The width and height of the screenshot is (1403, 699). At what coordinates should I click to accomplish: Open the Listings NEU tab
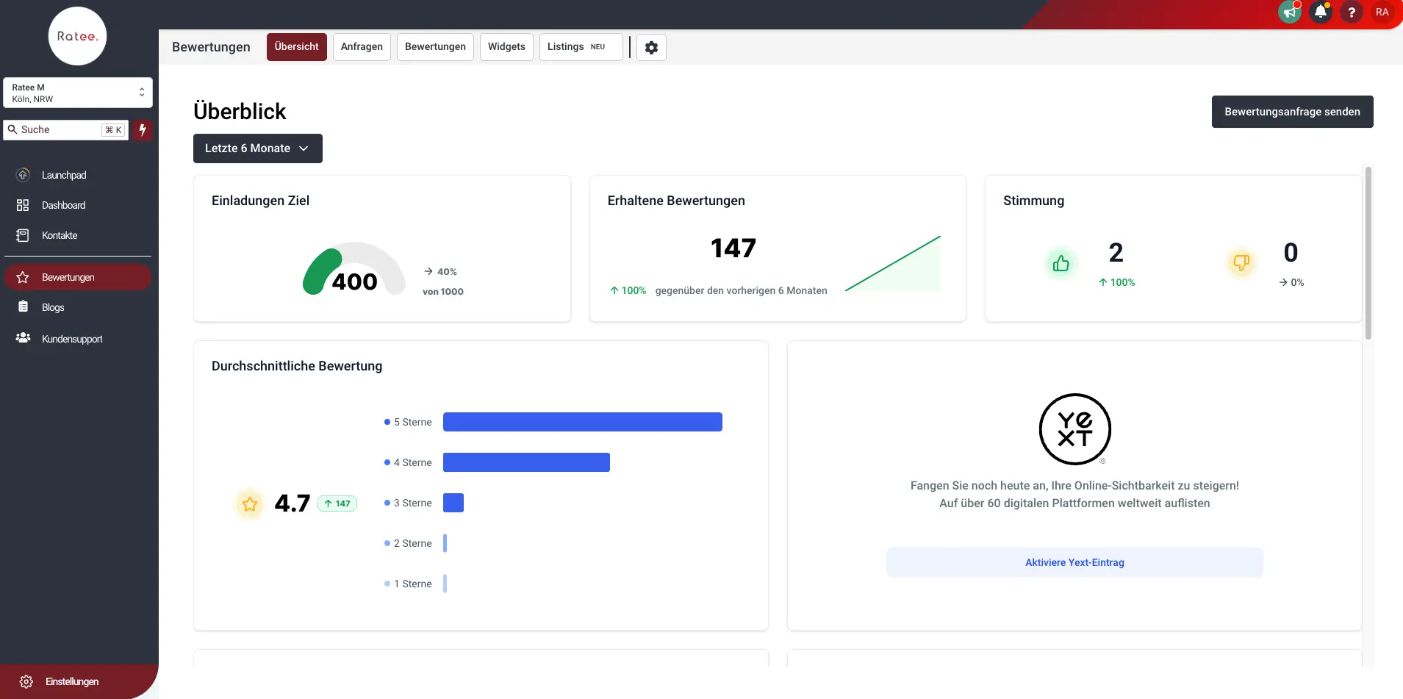[x=581, y=47]
